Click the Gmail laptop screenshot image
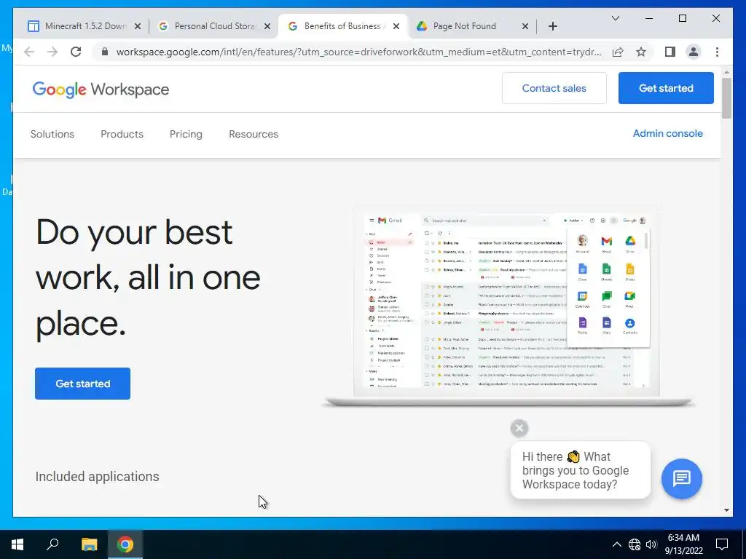The image size is (746, 559). pyautogui.click(x=508, y=306)
